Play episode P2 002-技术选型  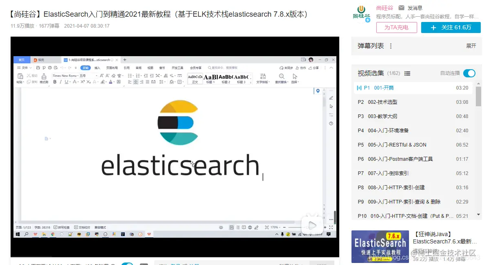413,102
